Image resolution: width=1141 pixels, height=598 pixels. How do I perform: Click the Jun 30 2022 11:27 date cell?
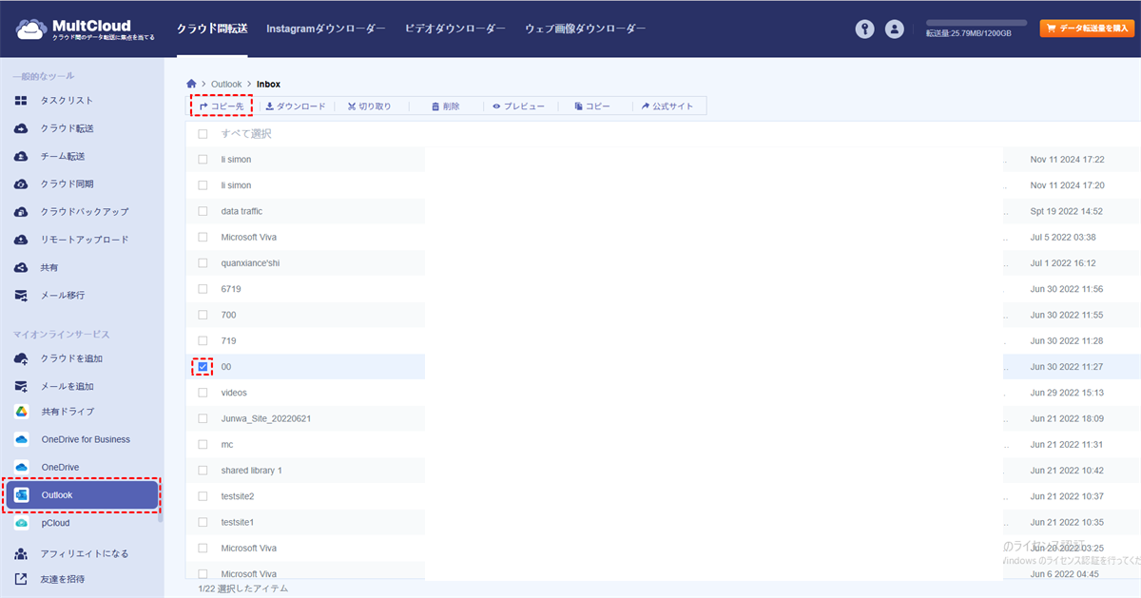[1067, 366]
